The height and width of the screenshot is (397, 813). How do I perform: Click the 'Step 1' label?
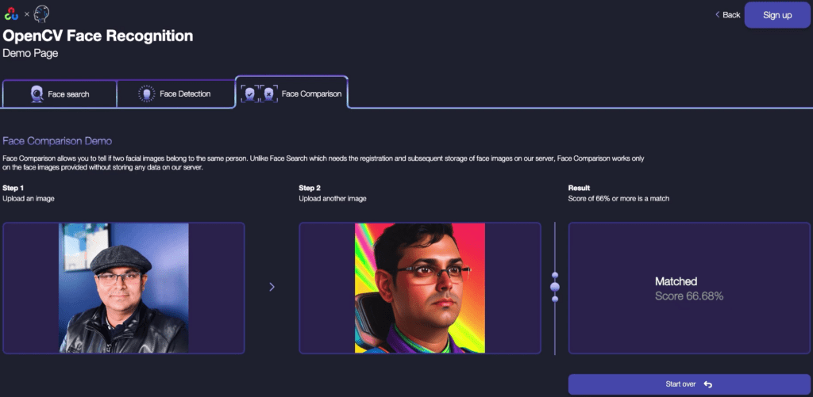13,188
